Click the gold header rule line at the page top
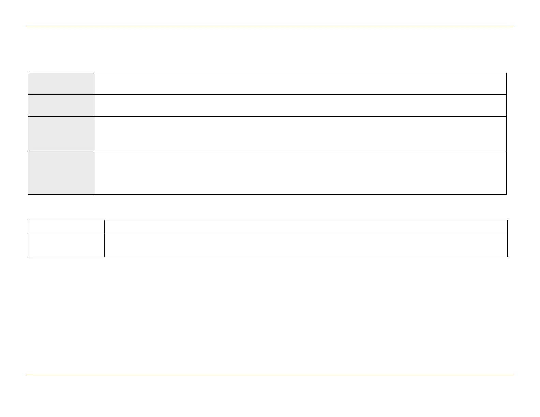The width and height of the screenshot is (540, 417). [x=270, y=27]
